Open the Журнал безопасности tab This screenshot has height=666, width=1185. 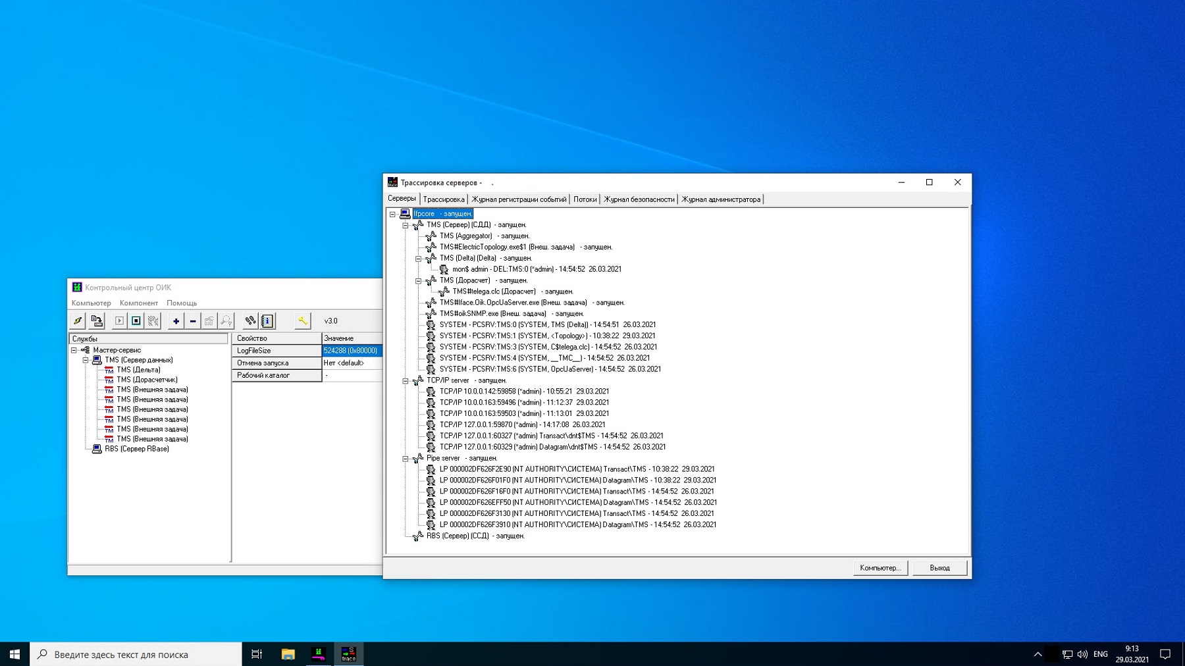click(639, 199)
